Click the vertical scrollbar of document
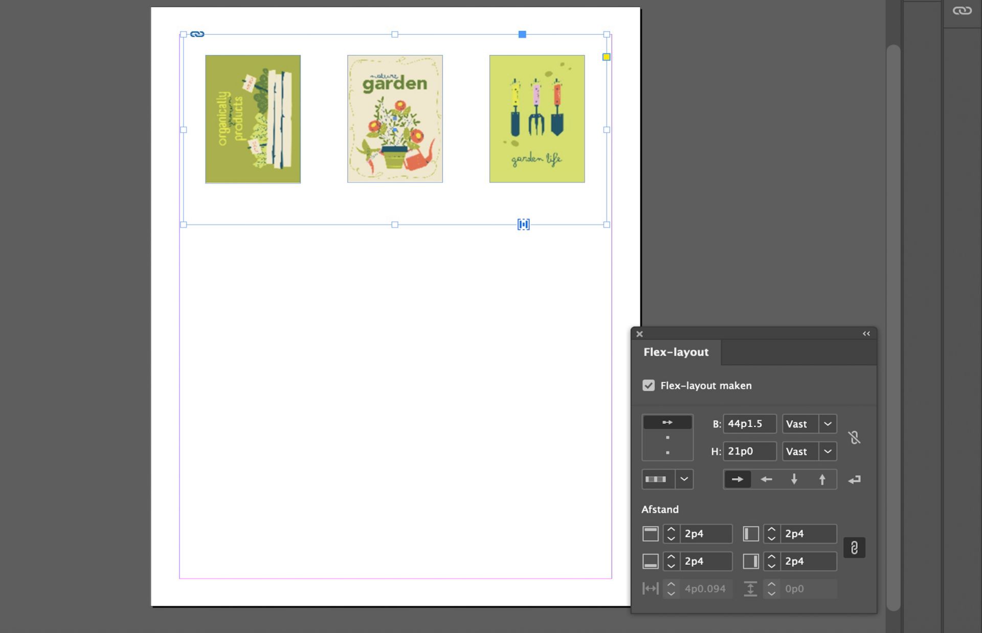The image size is (982, 633). point(893,327)
